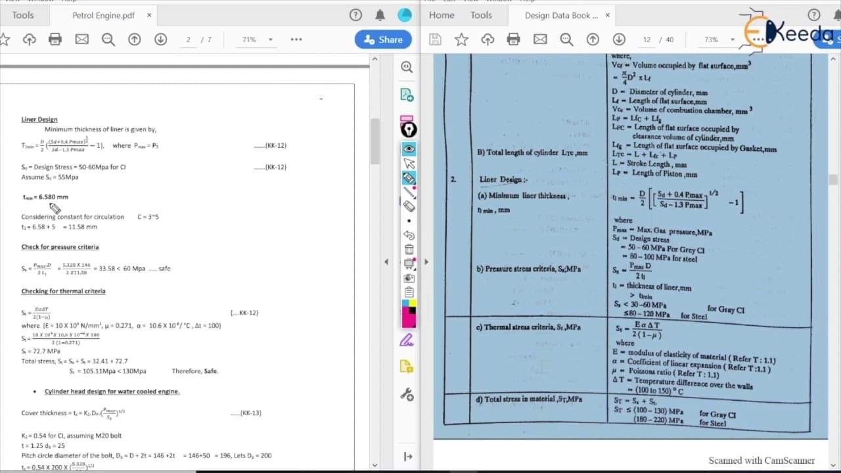Viewport: 841px width, 473px height.
Task: Select the arrow pointer tool
Action: pyautogui.click(x=409, y=164)
